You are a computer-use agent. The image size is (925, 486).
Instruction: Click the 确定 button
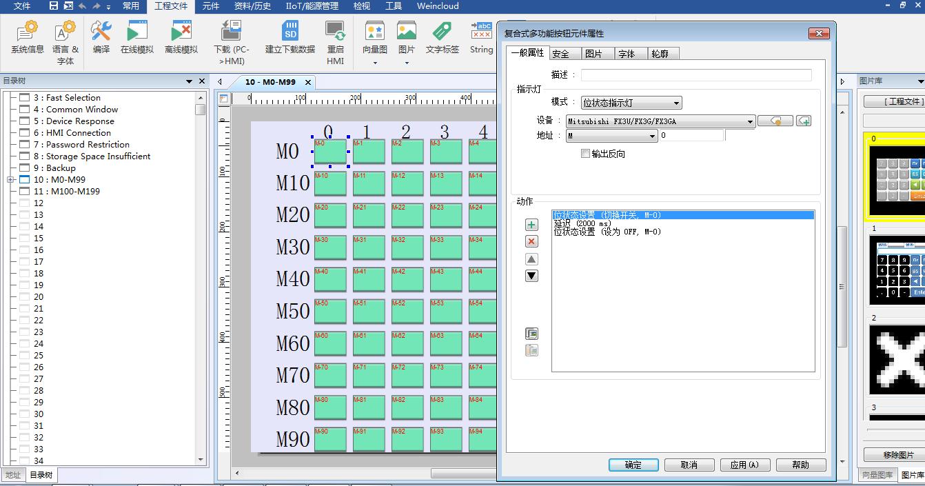click(633, 465)
